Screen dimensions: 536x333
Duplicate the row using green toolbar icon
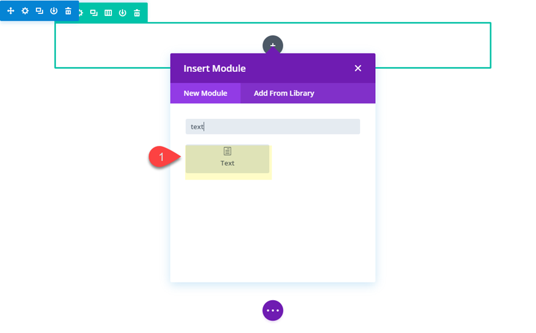(94, 13)
